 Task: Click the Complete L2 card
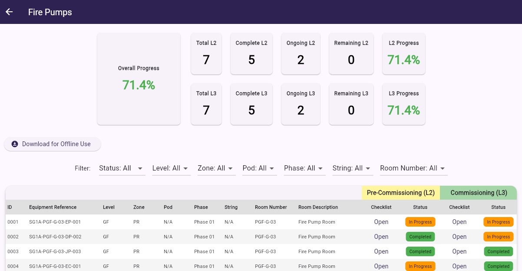click(x=251, y=54)
